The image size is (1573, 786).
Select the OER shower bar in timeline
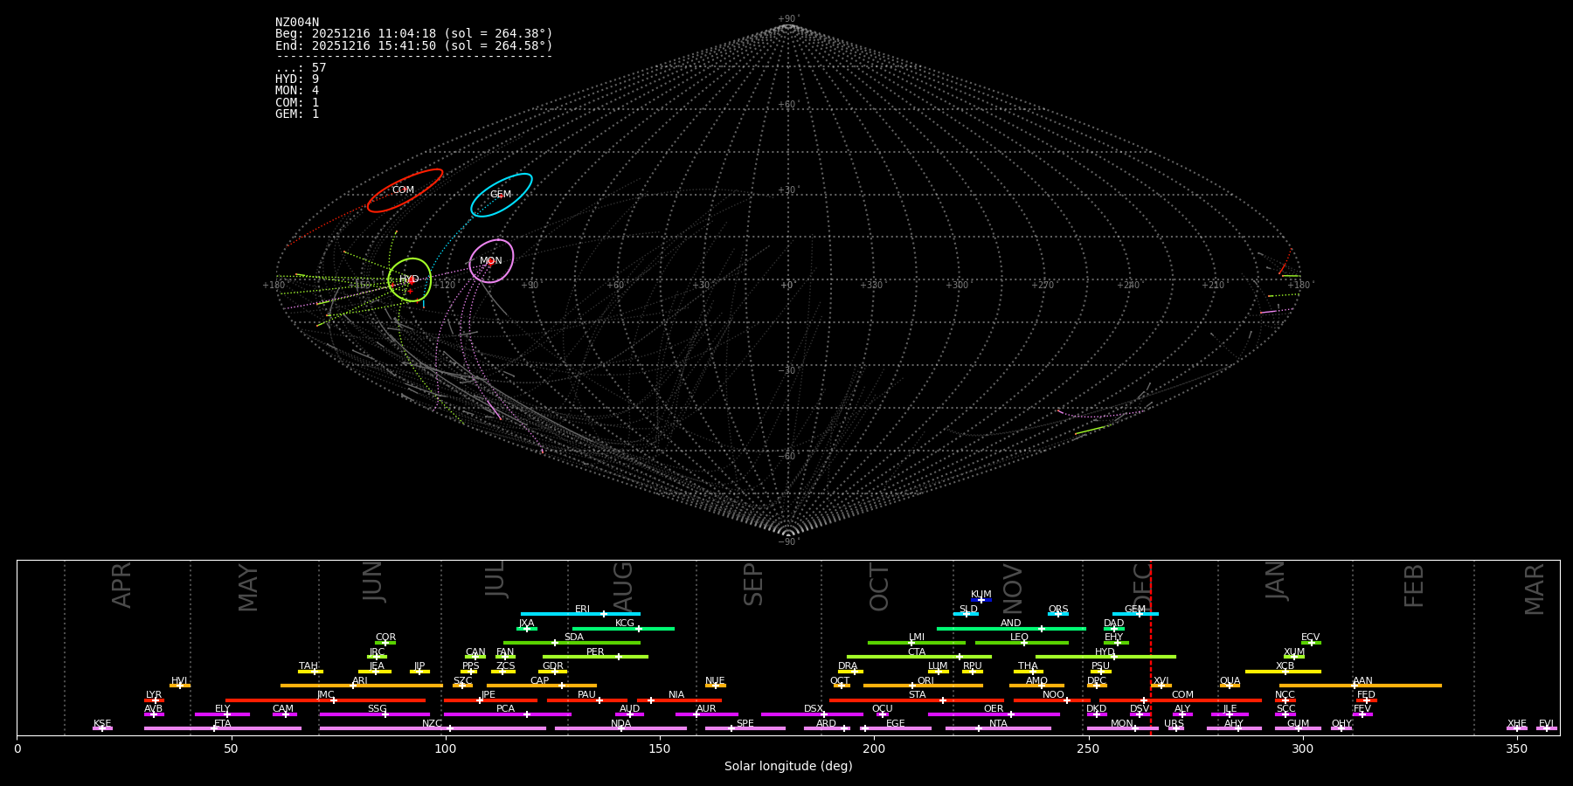(x=994, y=714)
